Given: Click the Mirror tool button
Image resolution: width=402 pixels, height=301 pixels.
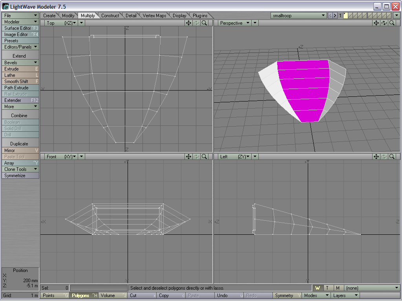Looking at the screenshot, I should pyautogui.click(x=20, y=150).
